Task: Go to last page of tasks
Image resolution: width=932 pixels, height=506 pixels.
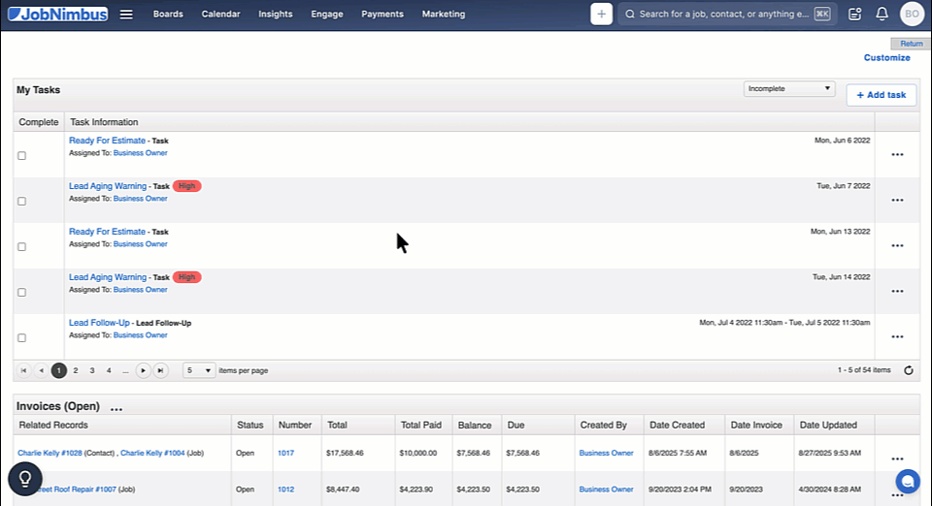Action: 160,370
